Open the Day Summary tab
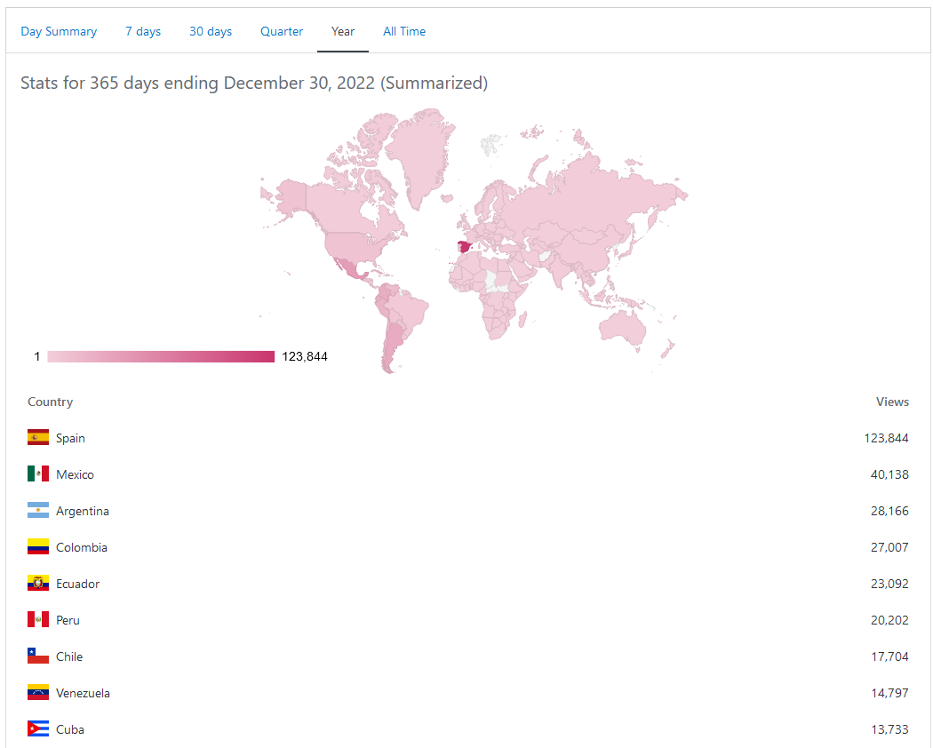933x748 pixels. coord(59,32)
